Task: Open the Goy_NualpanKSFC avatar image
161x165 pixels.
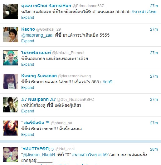Action: click(x=11, y=105)
